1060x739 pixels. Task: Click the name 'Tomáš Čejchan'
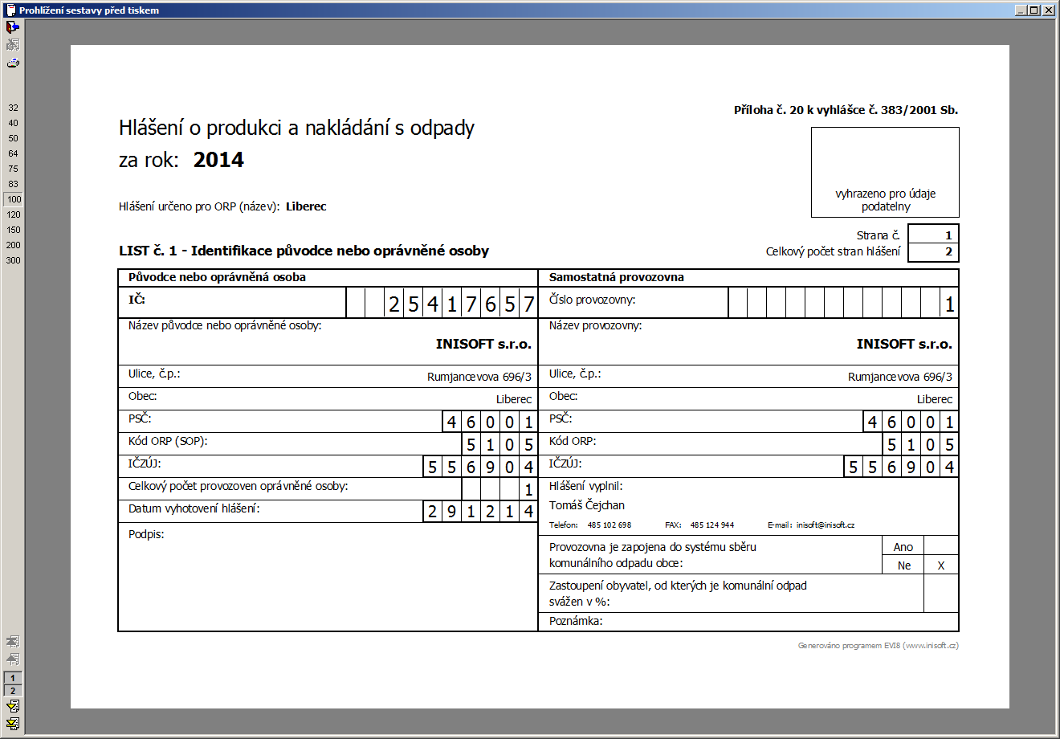(x=587, y=505)
